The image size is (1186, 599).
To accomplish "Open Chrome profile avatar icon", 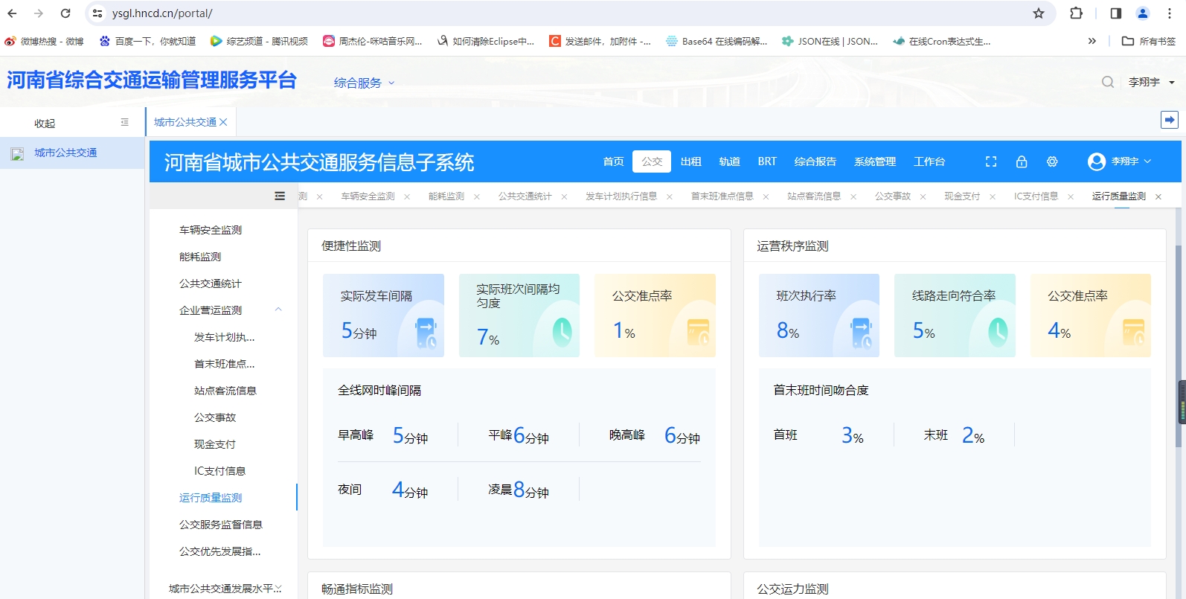I will (1143, 13).
